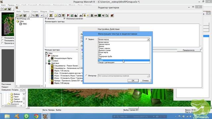Collapse the Действия tree node

(x=46, y=63)
